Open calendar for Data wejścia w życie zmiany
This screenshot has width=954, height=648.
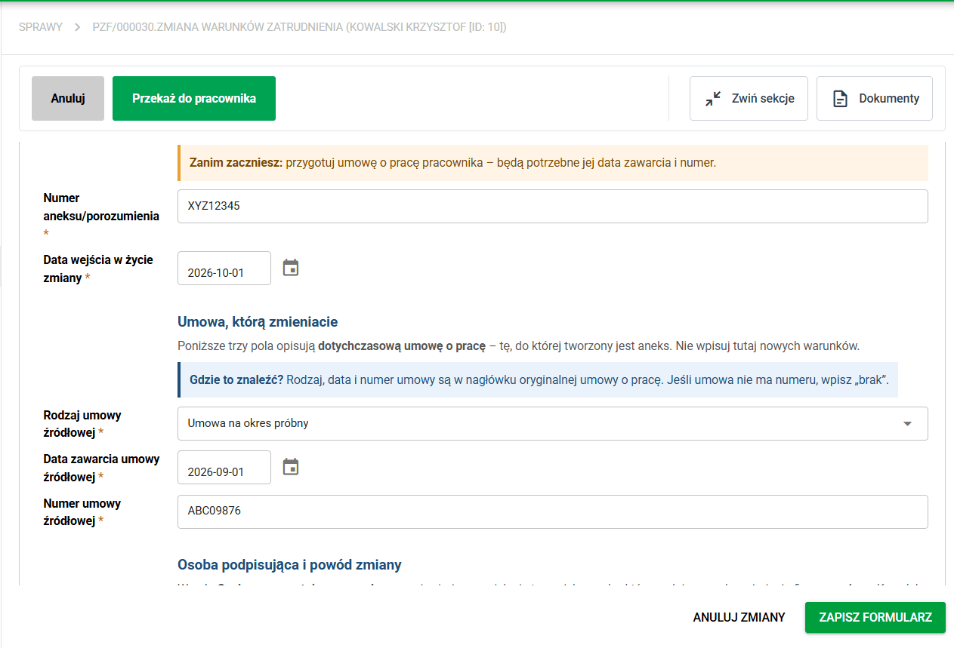click(x=291, y=268)
